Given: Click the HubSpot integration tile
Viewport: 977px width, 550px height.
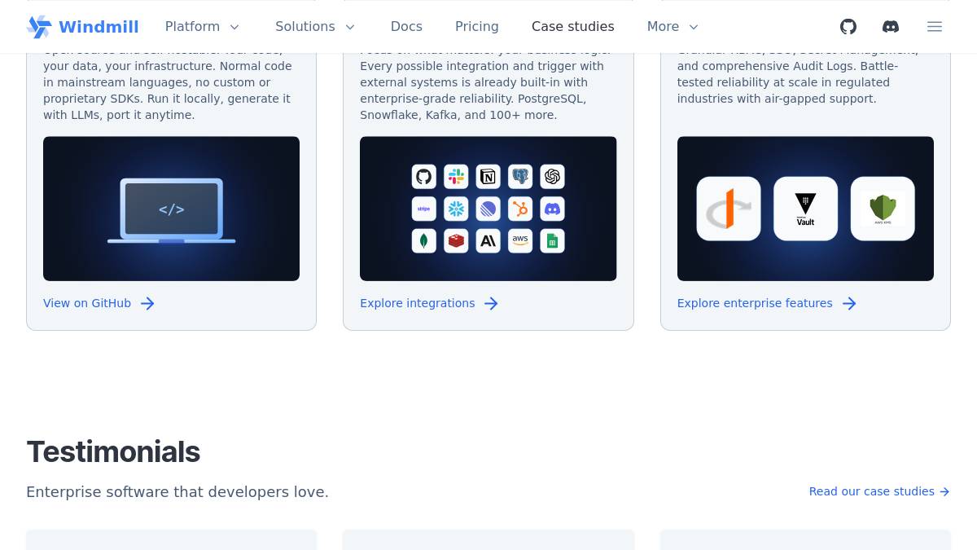Looking at the screenshot, I should 520,209.
